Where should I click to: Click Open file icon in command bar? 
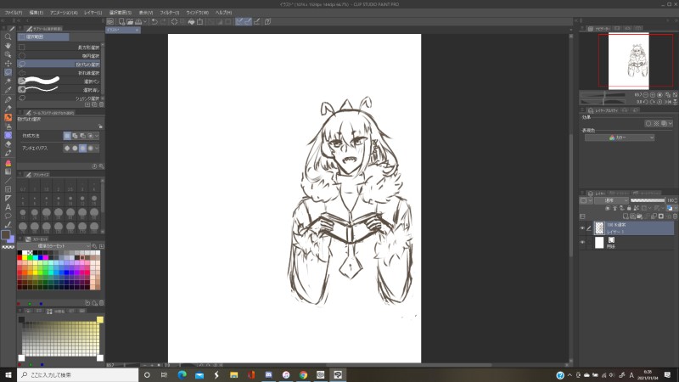pyautogui.click(x=130, y=21)
